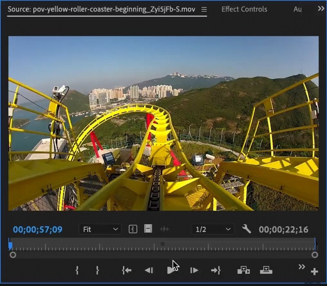Click the Mark In icon
Screen dimensions: 327x286
click(77, 270)
